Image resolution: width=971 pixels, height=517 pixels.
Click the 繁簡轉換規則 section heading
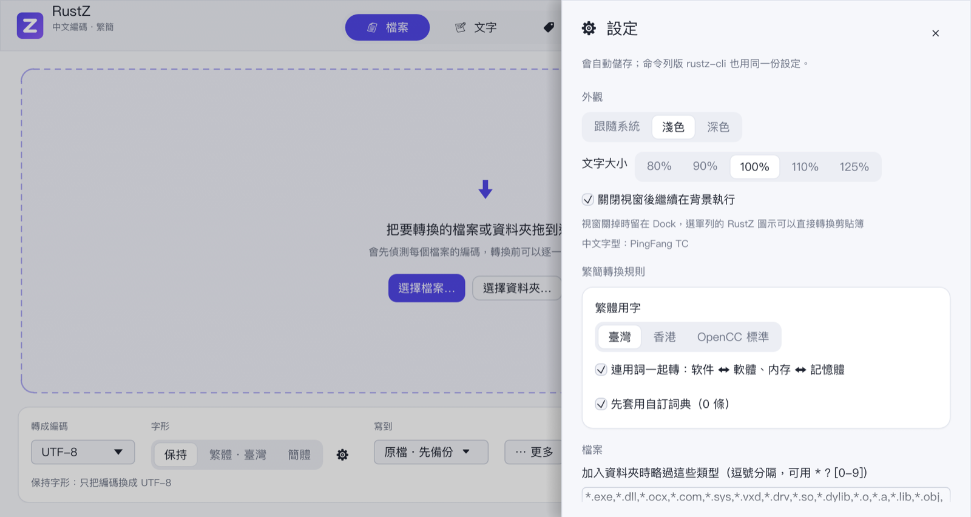click(614, 272)
